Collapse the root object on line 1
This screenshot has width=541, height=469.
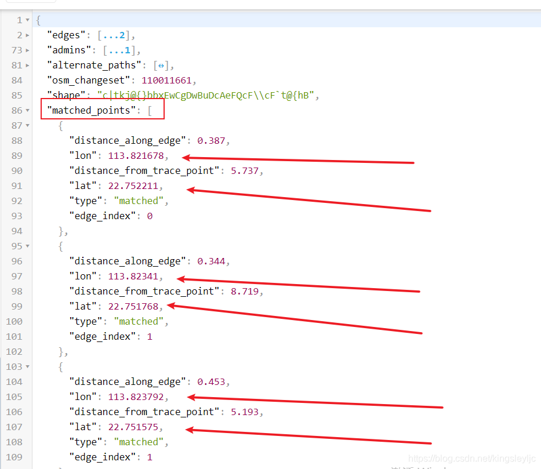(x=27, y=20)
